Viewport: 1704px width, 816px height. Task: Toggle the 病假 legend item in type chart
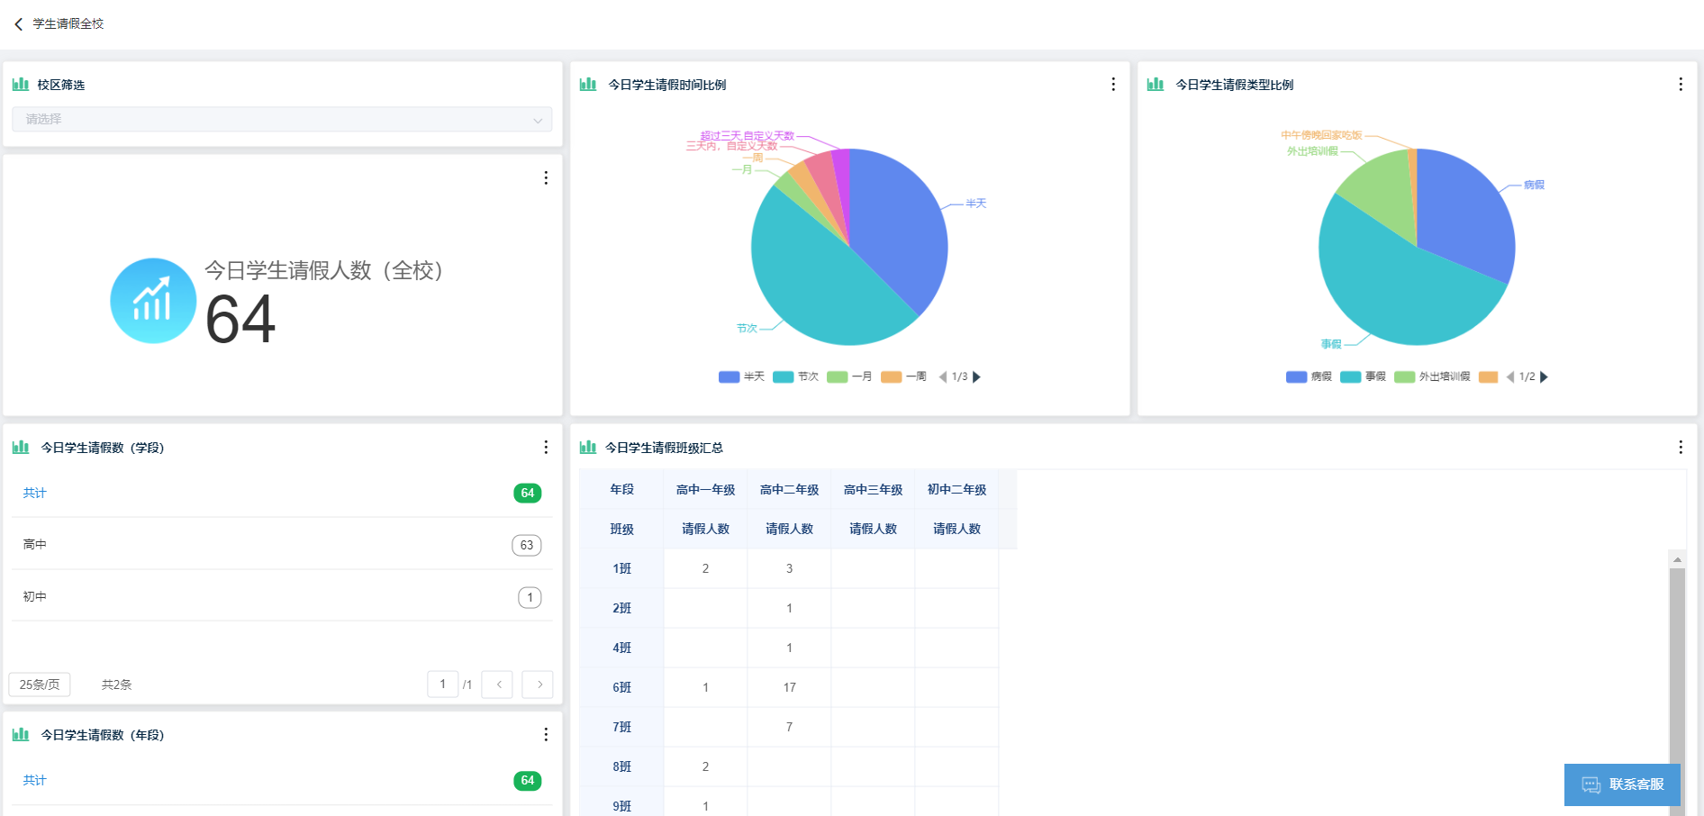pos(1310,376)
